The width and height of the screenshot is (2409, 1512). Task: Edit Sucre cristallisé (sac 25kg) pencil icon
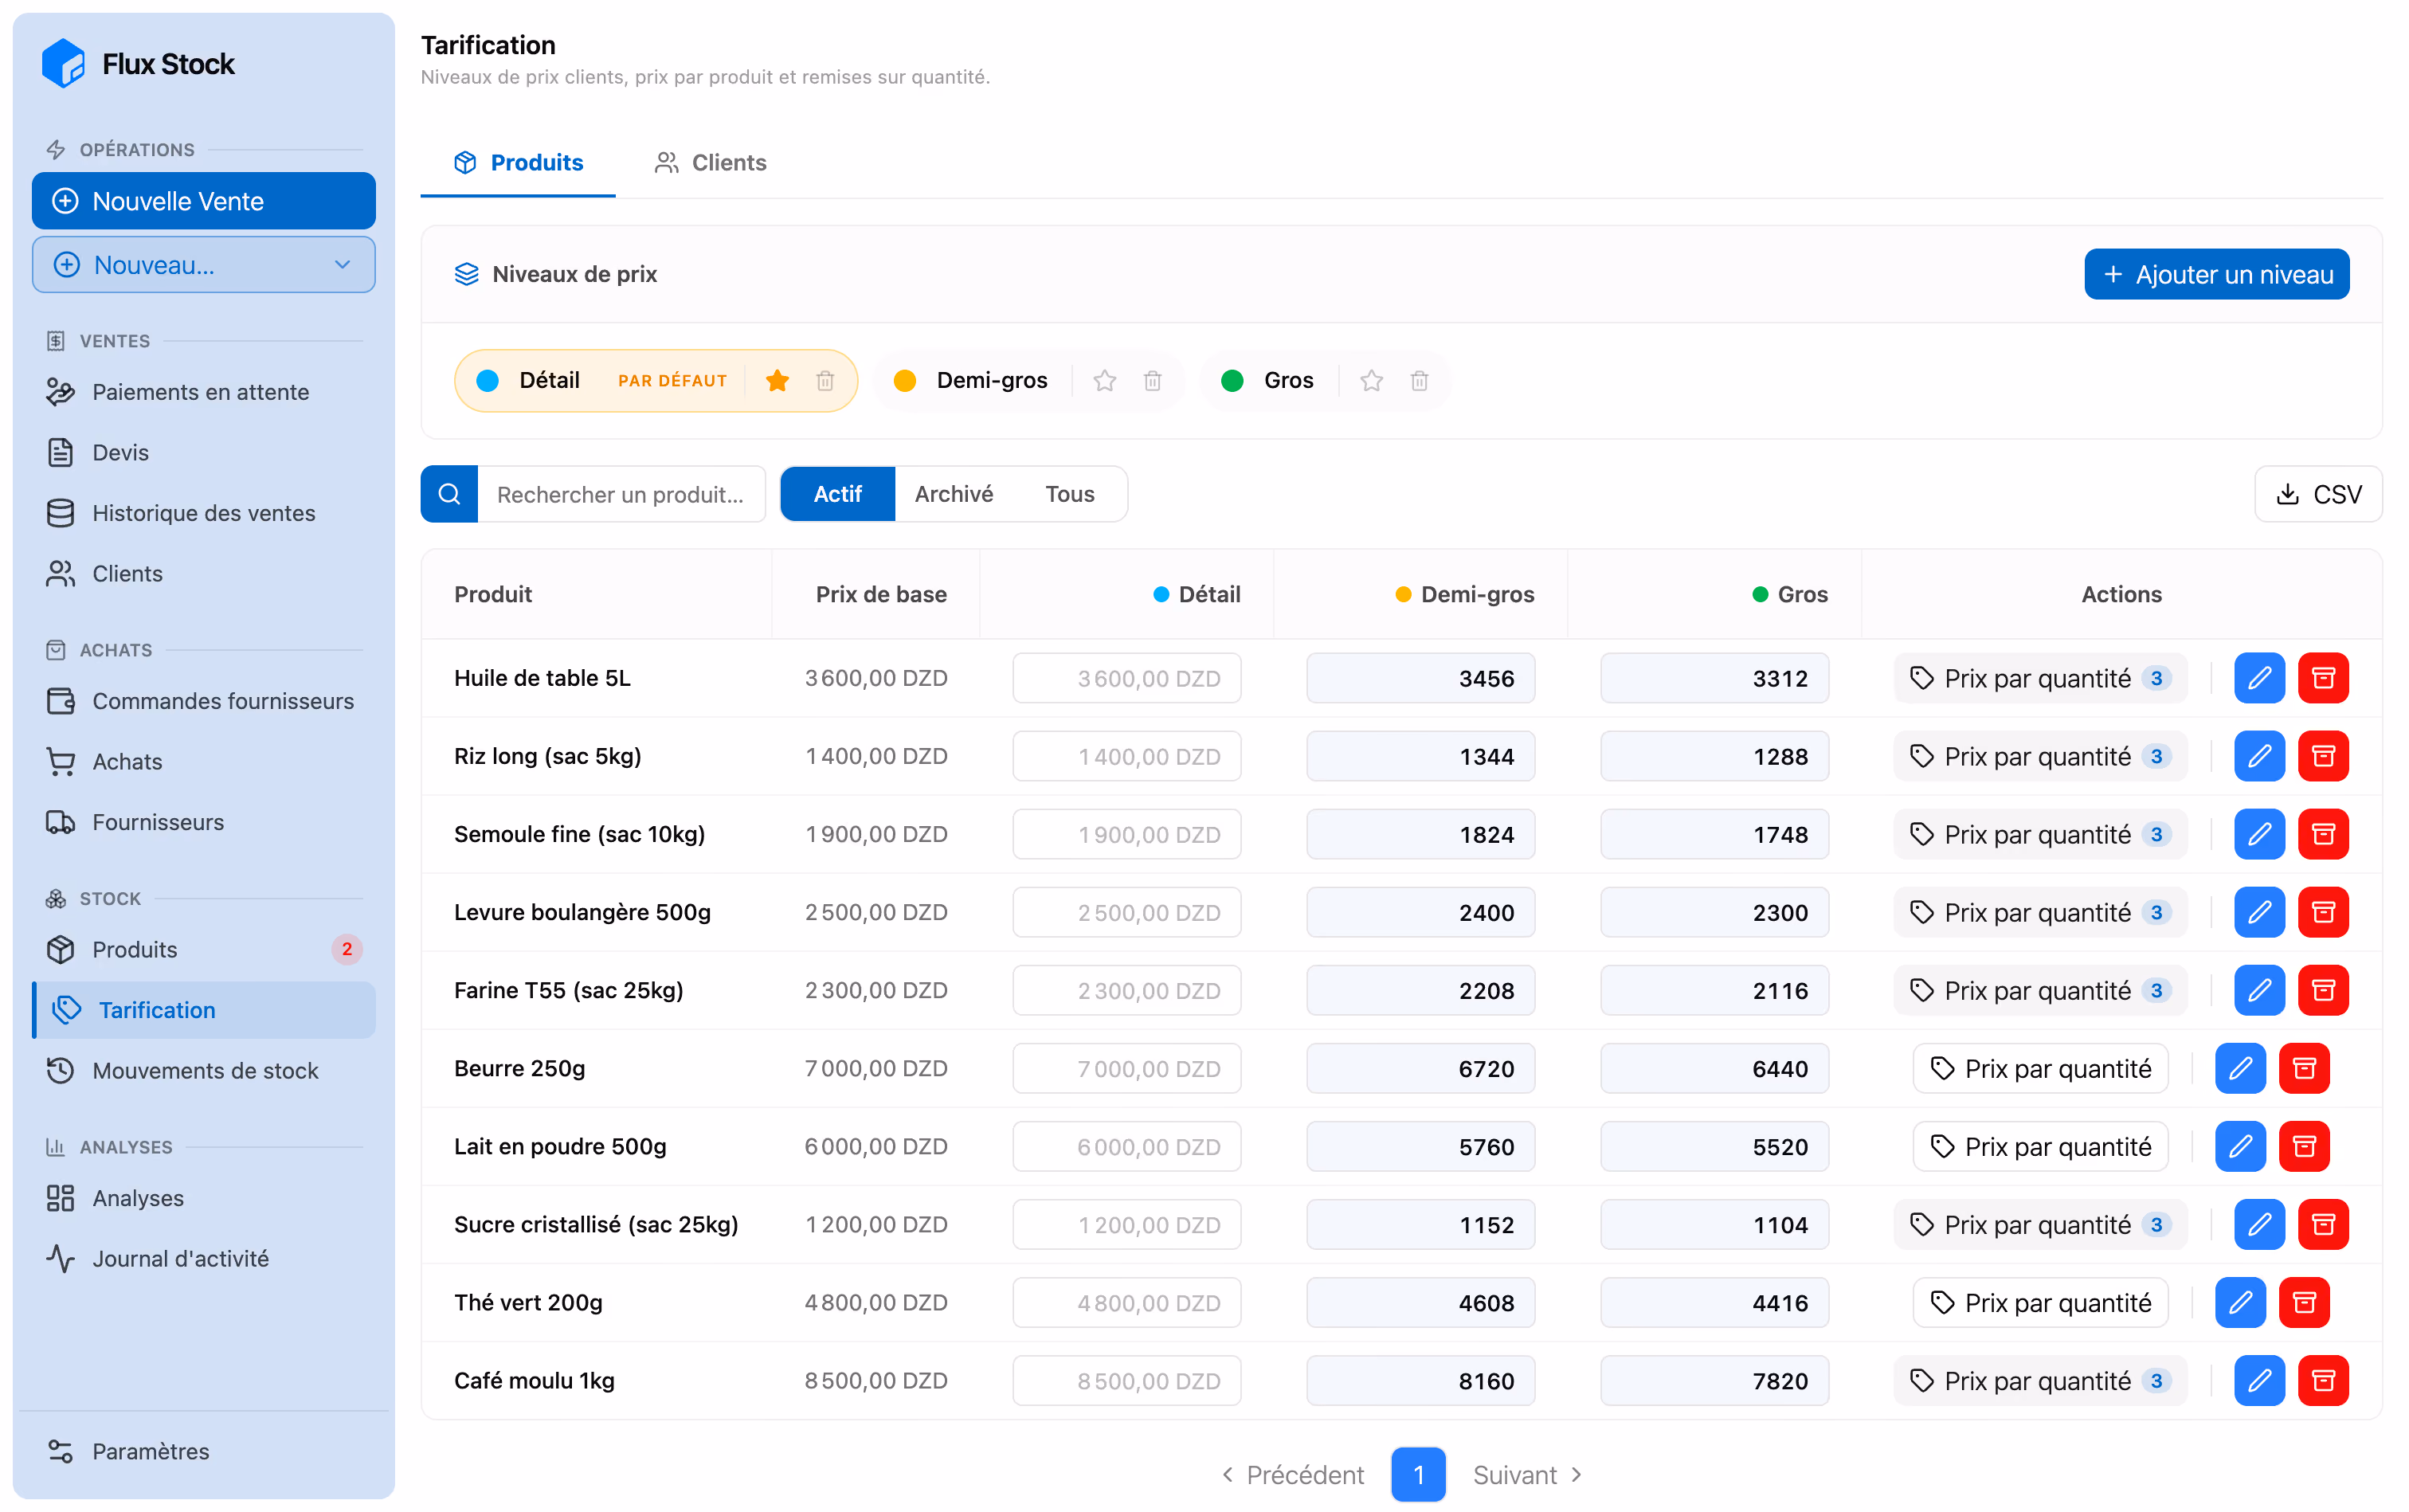[2259, 1224]
